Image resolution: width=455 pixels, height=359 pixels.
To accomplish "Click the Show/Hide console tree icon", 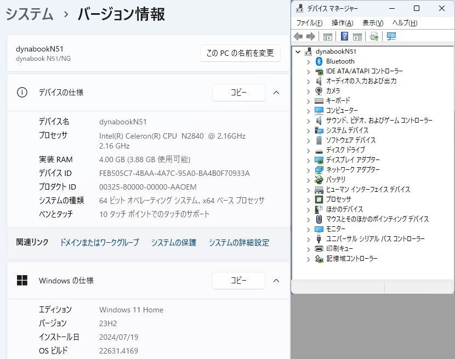I will coord(328,37).
